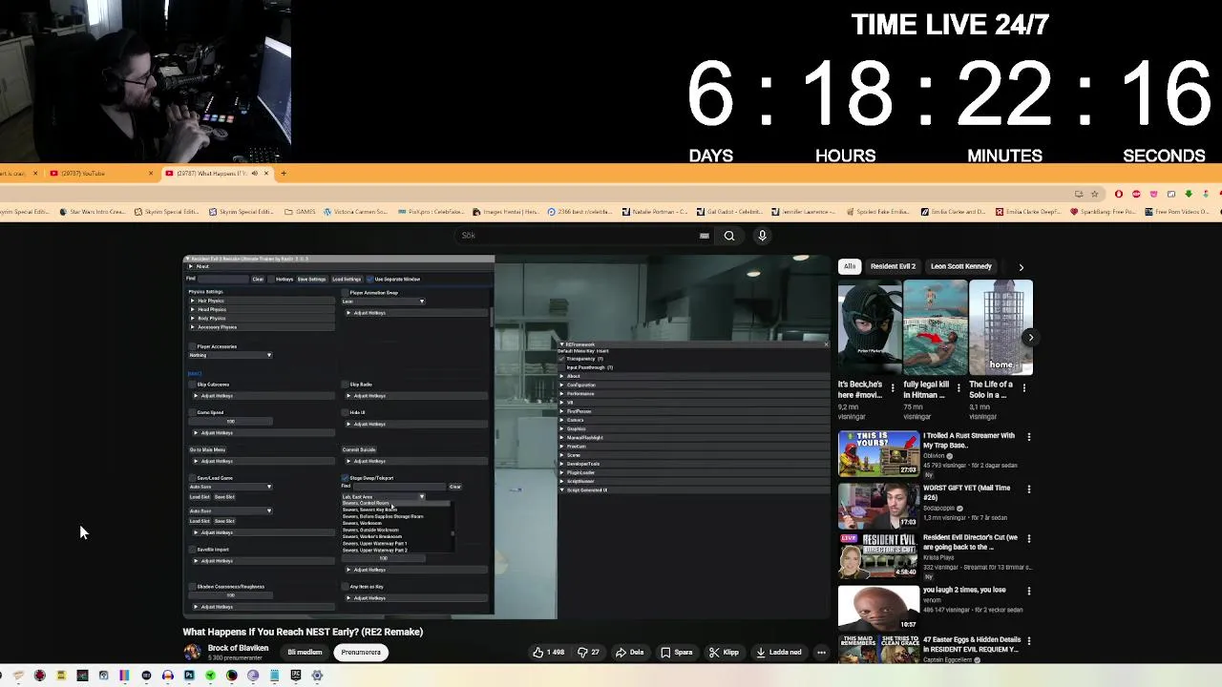Viewport: 1222px width, 687px height.
Task: Open the 'Star Wars Intro Crea...' bookmark
Action: click(93, 212)
